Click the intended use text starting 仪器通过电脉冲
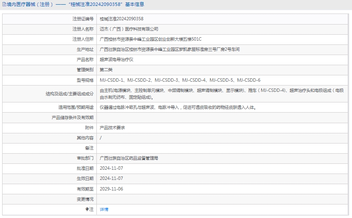The width and height of the screenshot is (352, 218). pyautogui.click(x=177, y=108)
